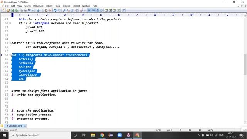The width and height of the screenshot is (247, 139).
Task: Open the Search menu
Action: click(x=27, y=6)
